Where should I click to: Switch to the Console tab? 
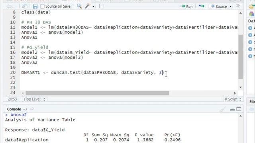tap(14, 109)
